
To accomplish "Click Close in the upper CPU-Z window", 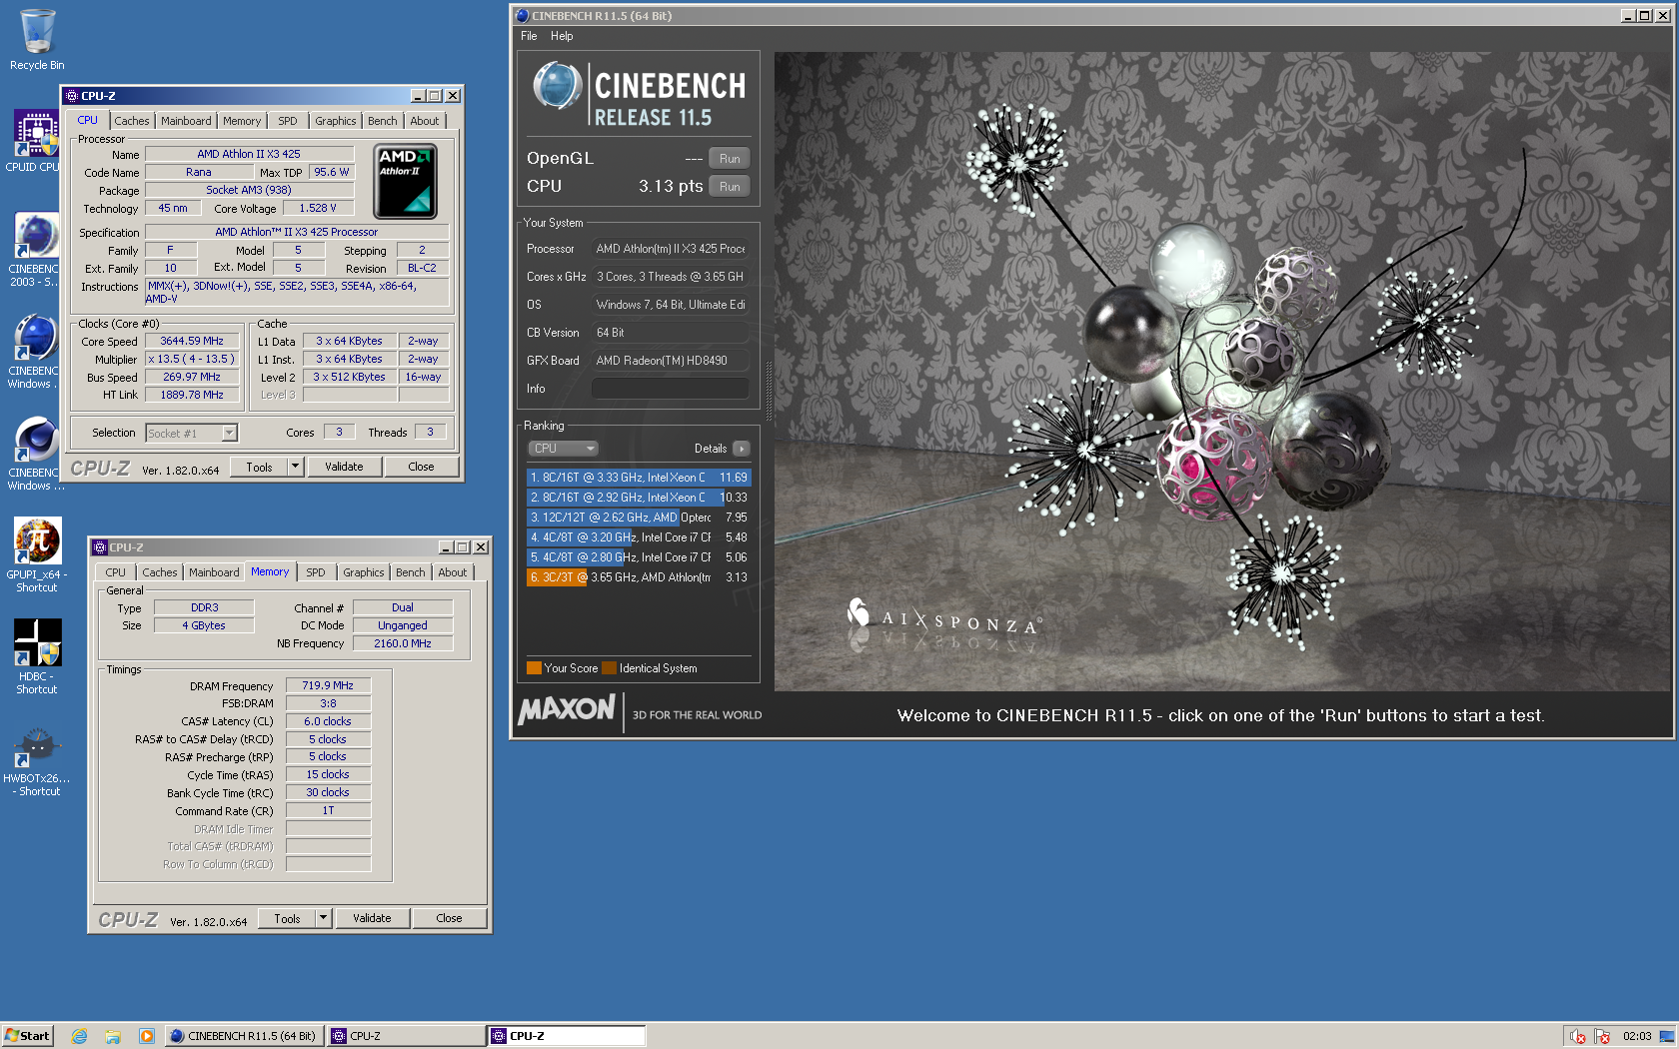I will [421, 467].
